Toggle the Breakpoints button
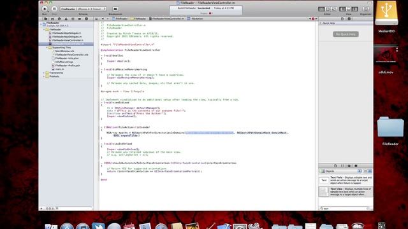Viewport: 408px width, 229px height. coord(115,9)
